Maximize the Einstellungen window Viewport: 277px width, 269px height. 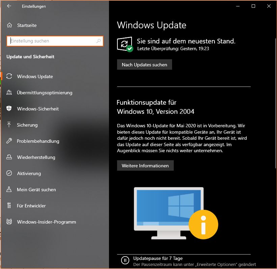pos(253,6)
